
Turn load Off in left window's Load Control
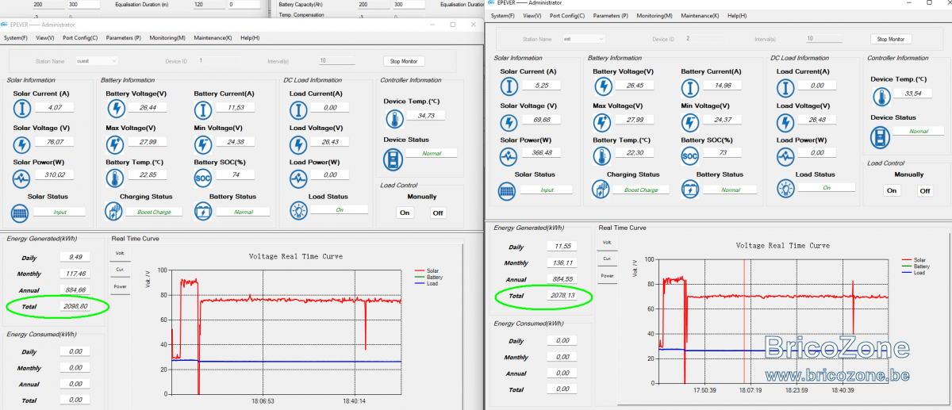(439, 213)
